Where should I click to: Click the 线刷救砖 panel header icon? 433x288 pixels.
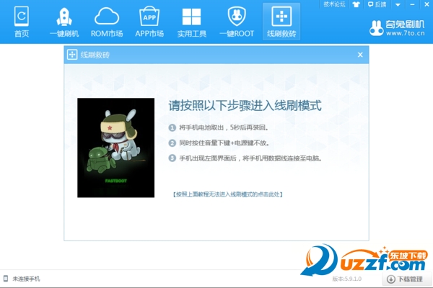(x=72, y=55)
